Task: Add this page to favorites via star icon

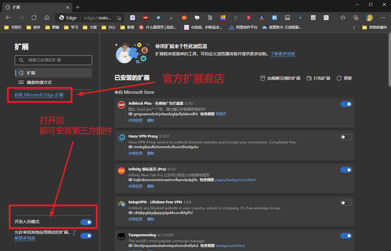Action: click(119, 18)
